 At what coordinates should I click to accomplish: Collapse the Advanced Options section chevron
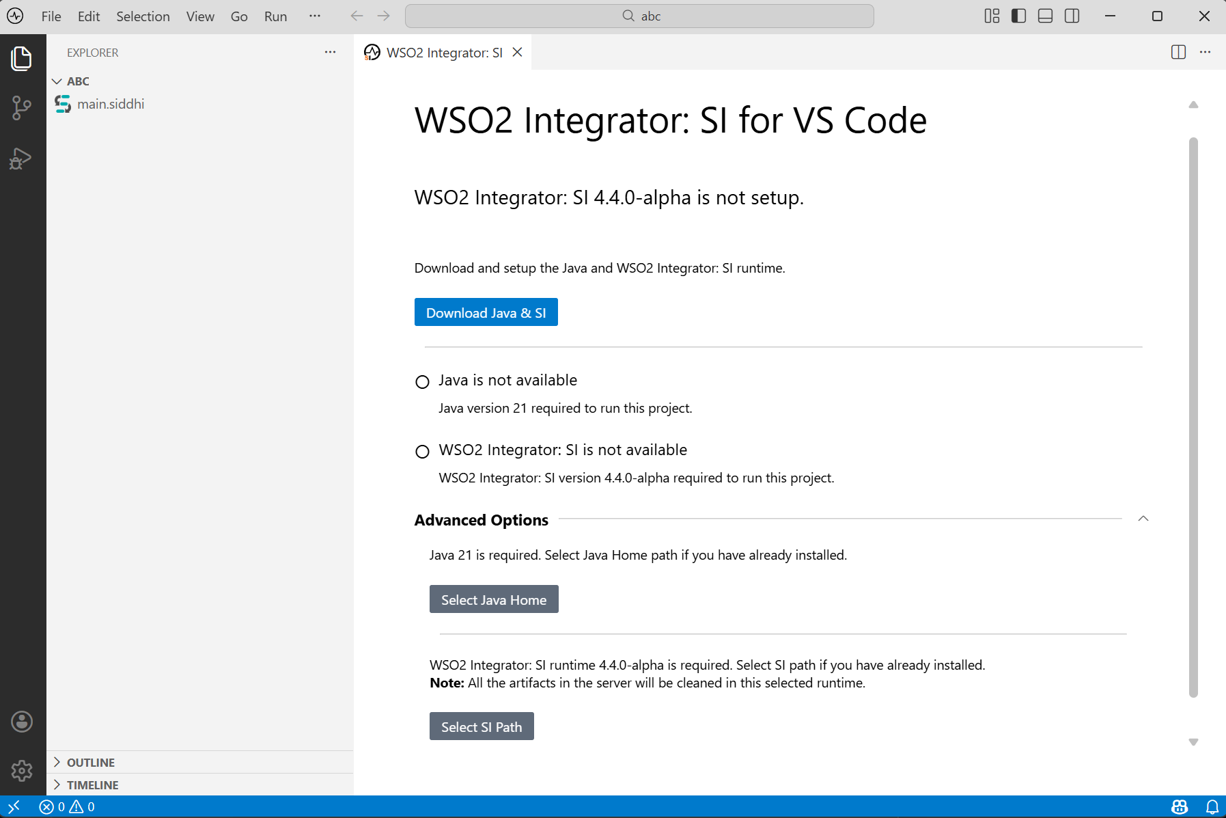1143,519
